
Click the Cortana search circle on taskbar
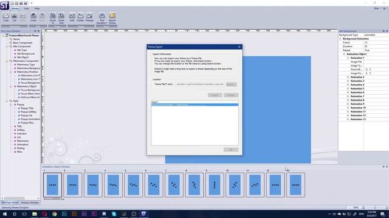[x=15, y=214]
